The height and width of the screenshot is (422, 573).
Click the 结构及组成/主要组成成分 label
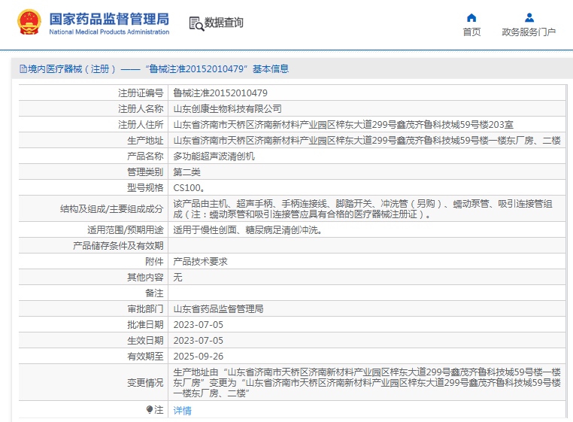tap(111, 209)
